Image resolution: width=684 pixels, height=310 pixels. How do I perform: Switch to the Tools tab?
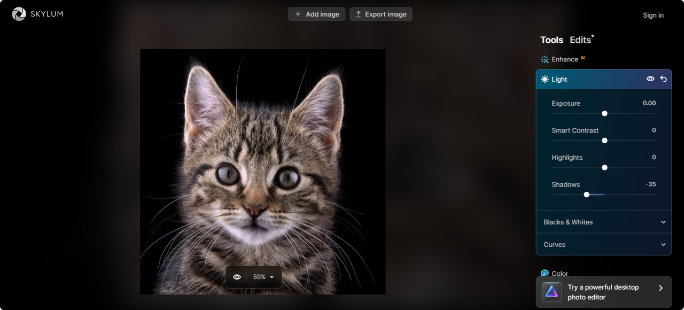(551, 40)
